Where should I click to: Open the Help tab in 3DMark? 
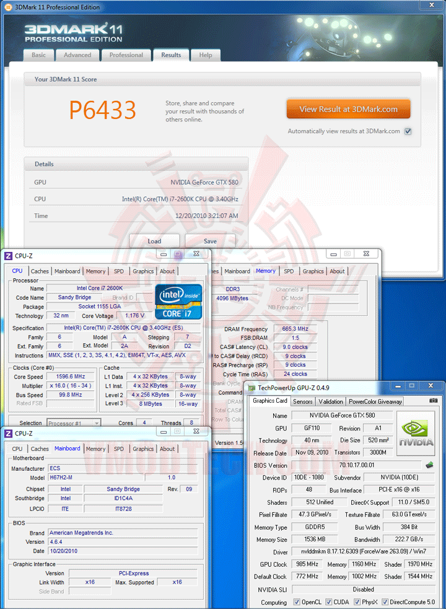coord(206,55)
